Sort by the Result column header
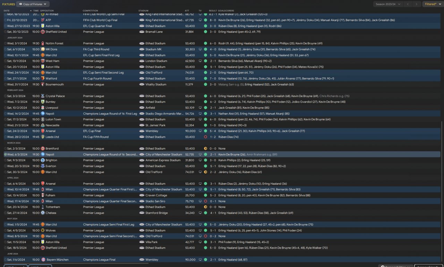Image resolution: width=444 pixels, height=267 pixels. [213, 11]
